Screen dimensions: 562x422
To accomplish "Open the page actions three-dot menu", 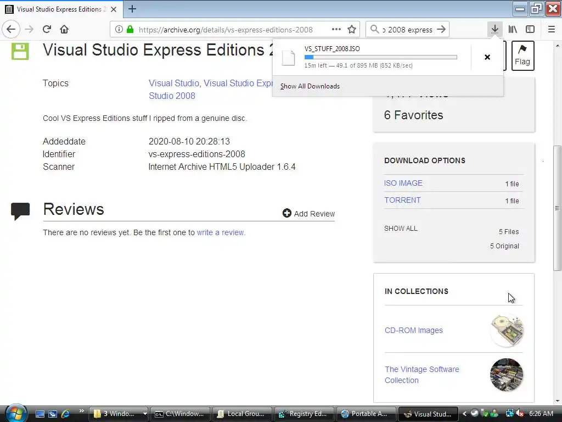I will pyautogui.click(x=336, y=30).
